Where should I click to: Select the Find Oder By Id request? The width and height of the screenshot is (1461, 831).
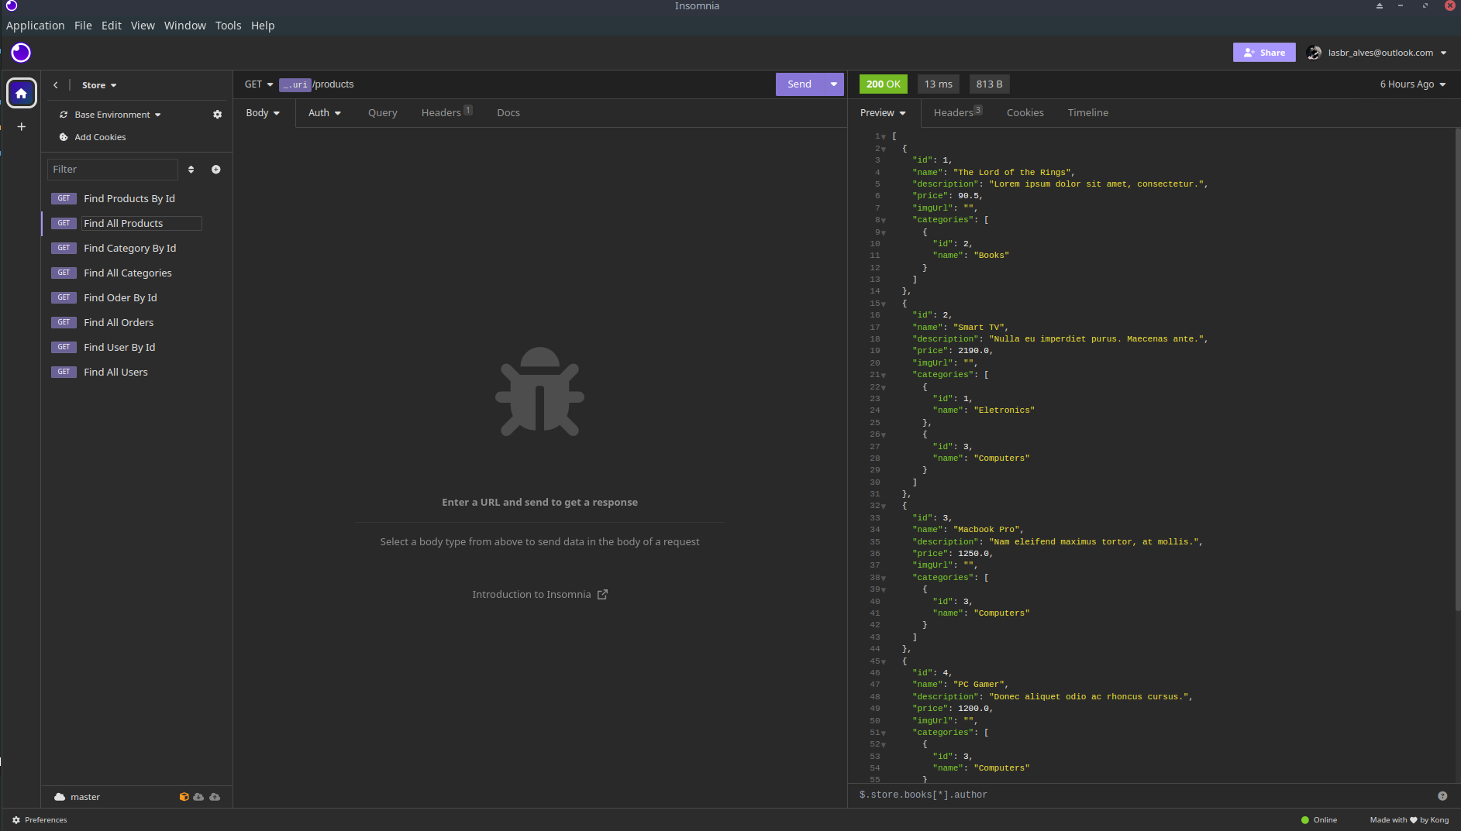120,298
